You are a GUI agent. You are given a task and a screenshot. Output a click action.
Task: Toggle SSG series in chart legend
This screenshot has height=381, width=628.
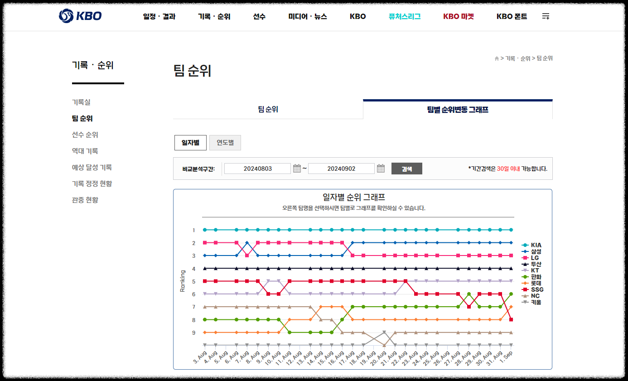pyautogui.click(x=532, y=289)
